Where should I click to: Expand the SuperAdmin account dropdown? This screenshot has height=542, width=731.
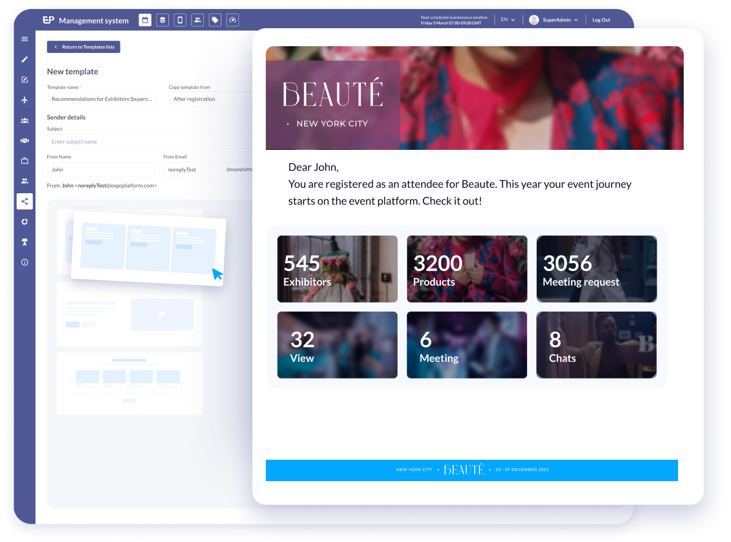tap(554, 20)
